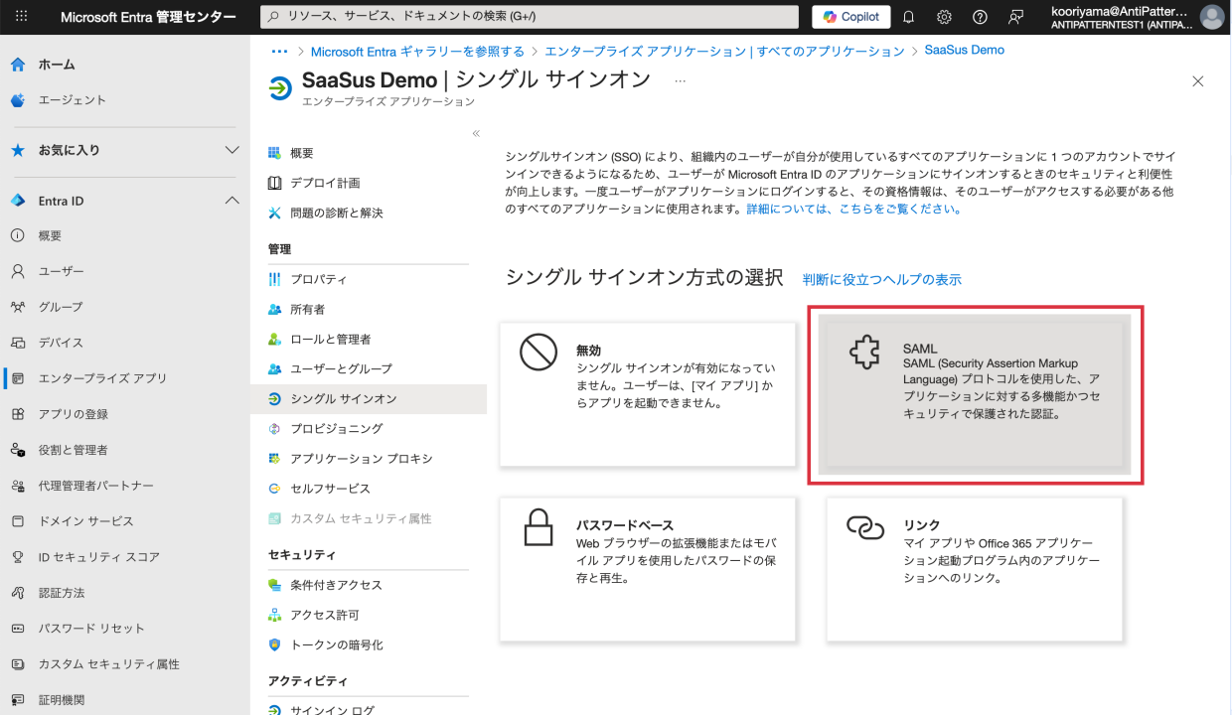This screenshot has height=715, width=1232.
Task: Open the more options ellipsis beside title
Action: coord(681,80)
